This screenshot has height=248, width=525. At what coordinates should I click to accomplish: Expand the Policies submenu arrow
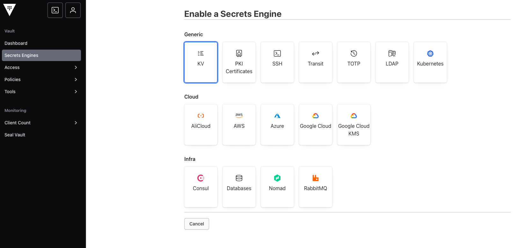76,79
